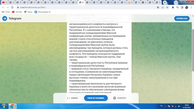Click the CONTEXT button
The width and height of the screenshot is (194, 109).
tap(120, 98)
